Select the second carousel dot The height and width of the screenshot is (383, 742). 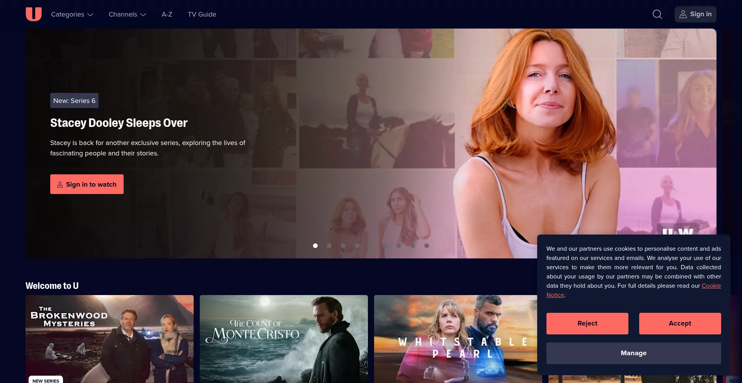329,246
